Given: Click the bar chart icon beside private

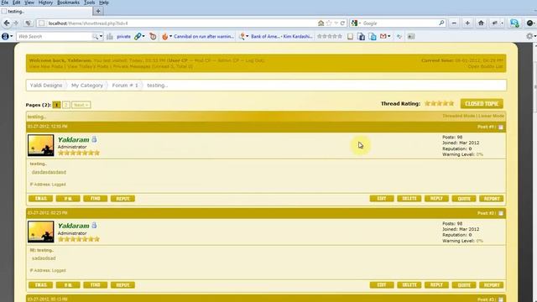Looking at the screenshot, I should click(x=110, y=36).
